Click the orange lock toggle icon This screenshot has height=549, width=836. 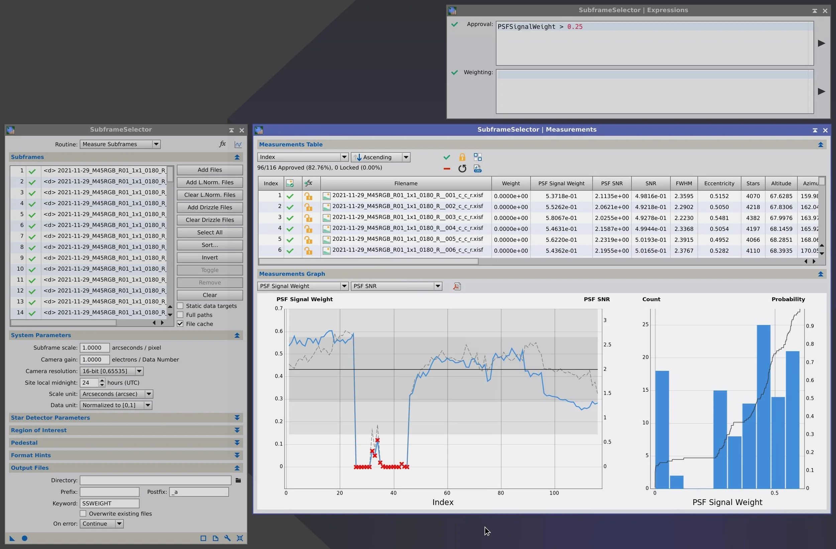point(462,157)
